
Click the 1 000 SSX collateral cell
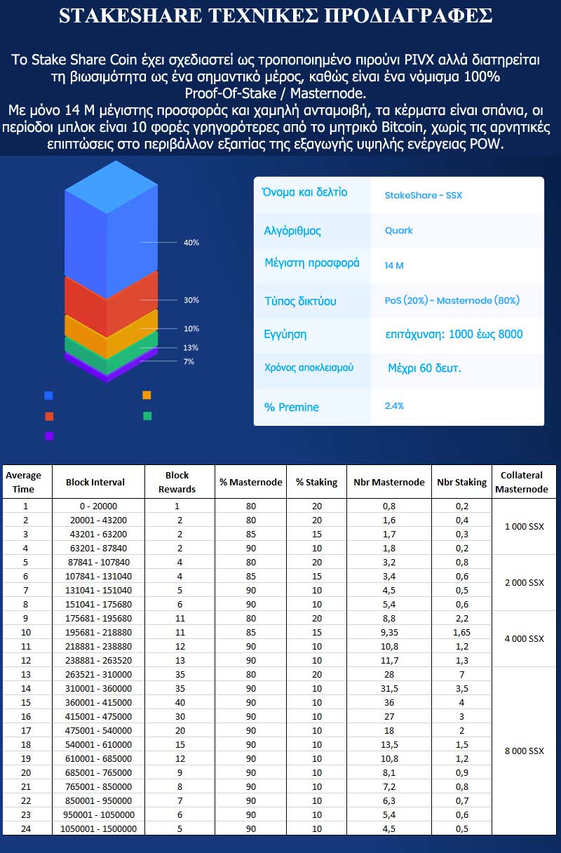pos(525,527)
